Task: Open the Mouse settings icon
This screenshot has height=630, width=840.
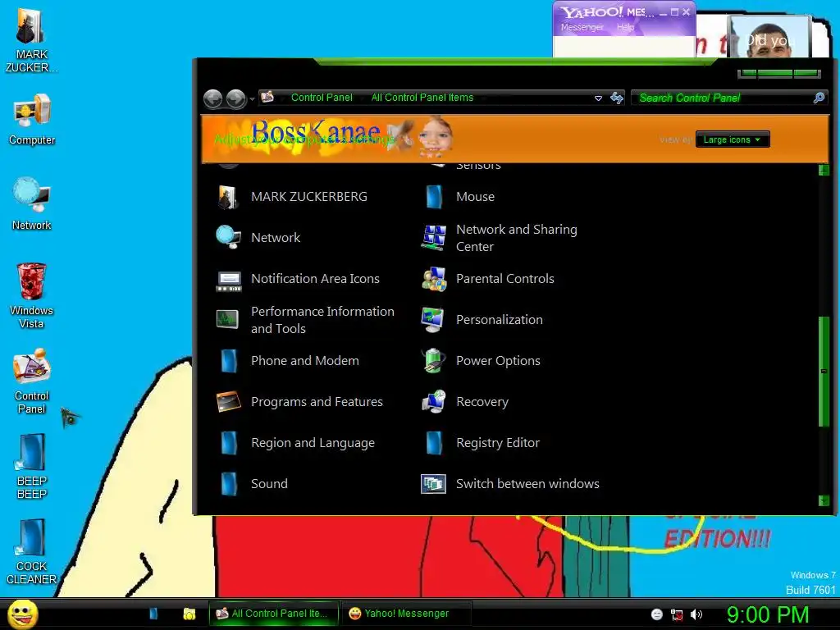Action: click(433, 197)
